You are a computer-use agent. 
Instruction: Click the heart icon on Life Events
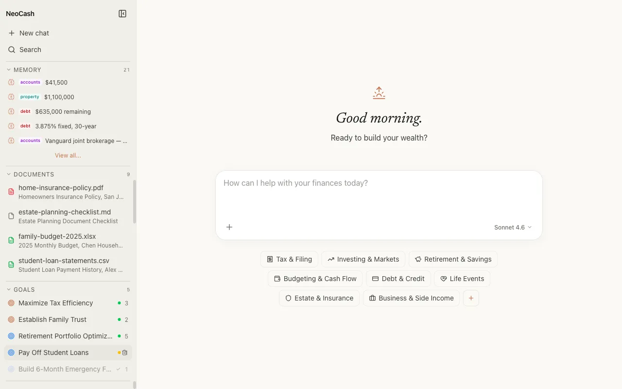[444, 279]
